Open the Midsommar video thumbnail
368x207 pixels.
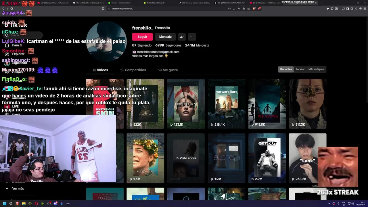coord(145,158)
